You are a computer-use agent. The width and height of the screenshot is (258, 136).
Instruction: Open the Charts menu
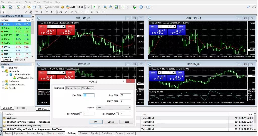pos(28,2)
